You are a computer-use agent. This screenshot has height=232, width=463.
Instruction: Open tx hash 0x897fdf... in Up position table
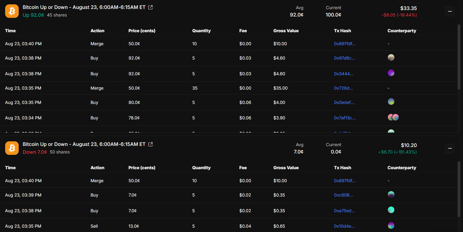point(345,44)
